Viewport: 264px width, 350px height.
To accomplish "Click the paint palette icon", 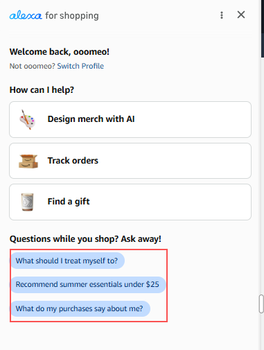I will point(28,119).
